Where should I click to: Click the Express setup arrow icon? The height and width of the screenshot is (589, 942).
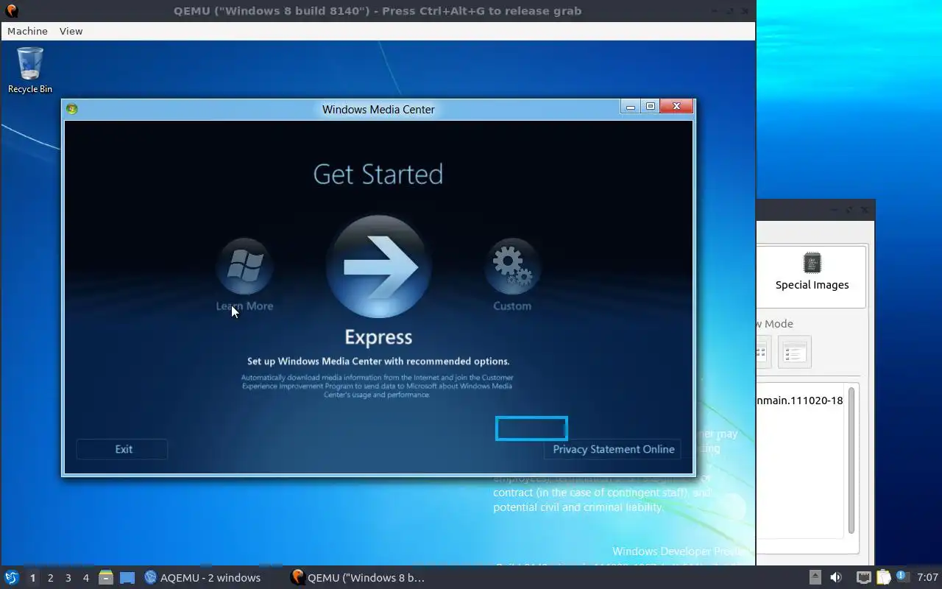[378, 267]
